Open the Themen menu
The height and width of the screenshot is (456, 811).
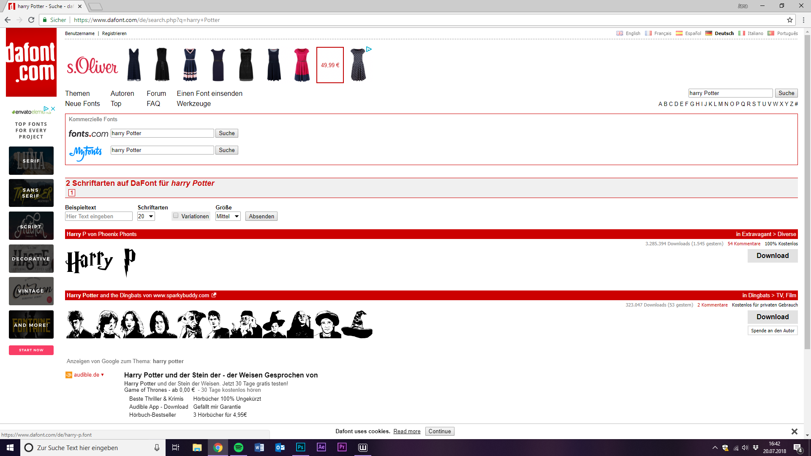(77, 93)
